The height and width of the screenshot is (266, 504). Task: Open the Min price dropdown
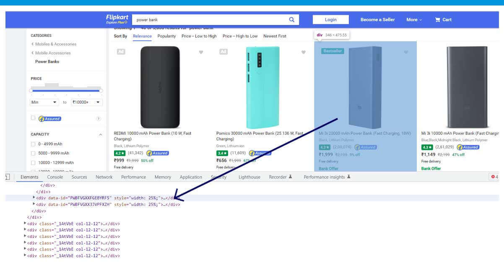click(44, 102)
